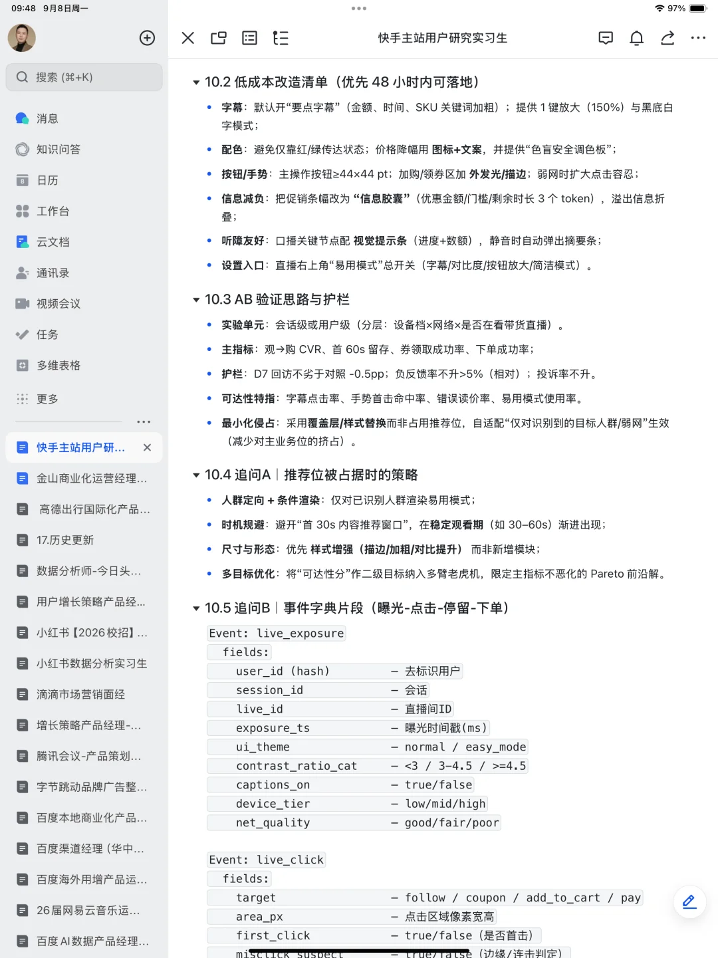Open the document info panel icon
Viewport: 718px width, 958px height.
[250, 38]
